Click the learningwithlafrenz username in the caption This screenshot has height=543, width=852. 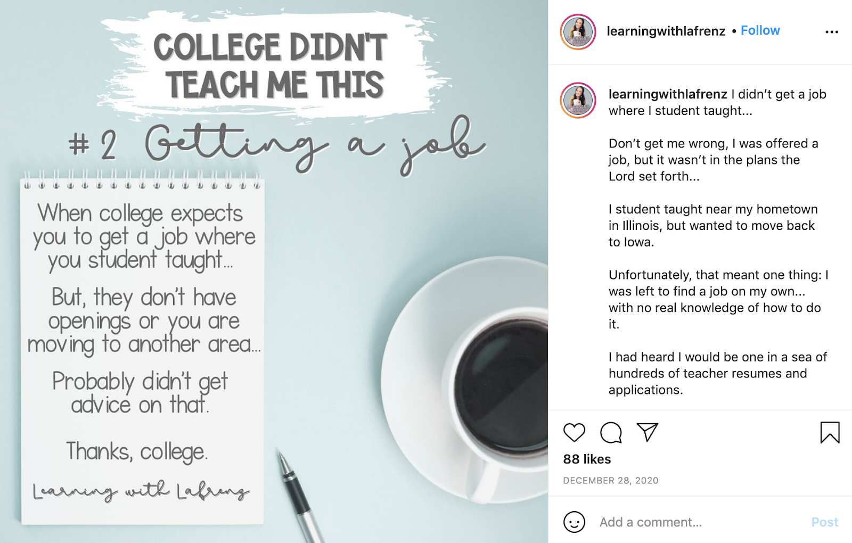[x=667, y=94]
